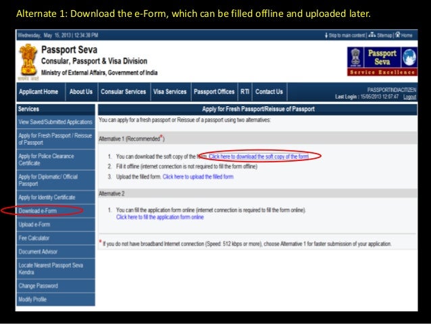Click the Consular, Passport & Visa Division text
The image size is (431, 324).
point(95,61)
